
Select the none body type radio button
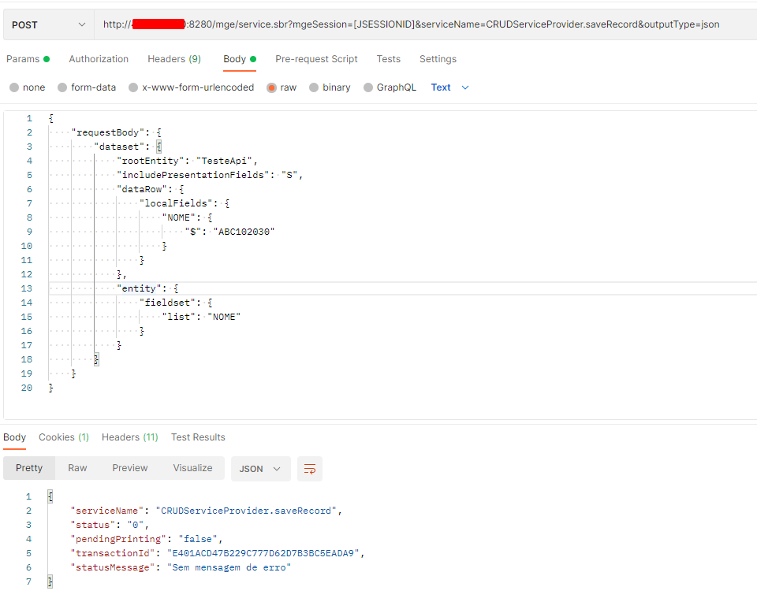[14, 87]
